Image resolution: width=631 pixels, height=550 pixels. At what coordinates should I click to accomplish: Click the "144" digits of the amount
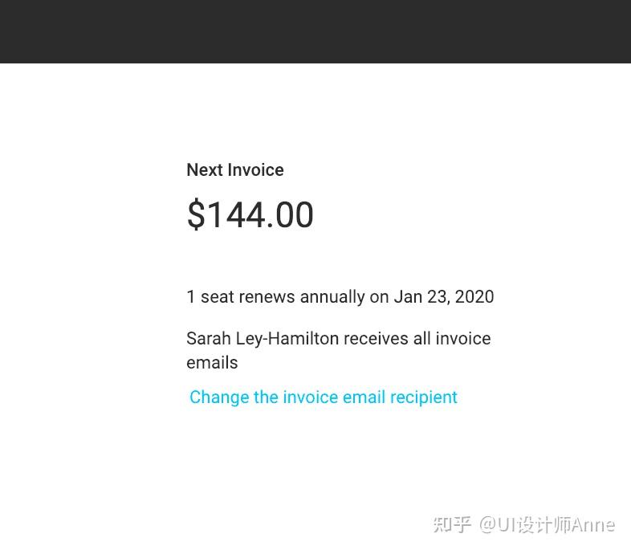click(235, 215)
